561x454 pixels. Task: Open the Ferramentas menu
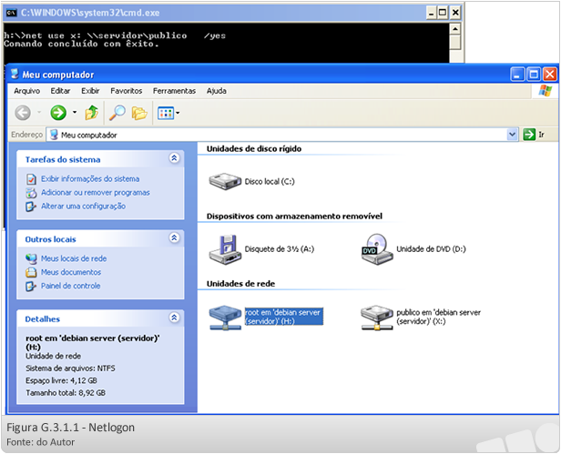pos(174,91)
